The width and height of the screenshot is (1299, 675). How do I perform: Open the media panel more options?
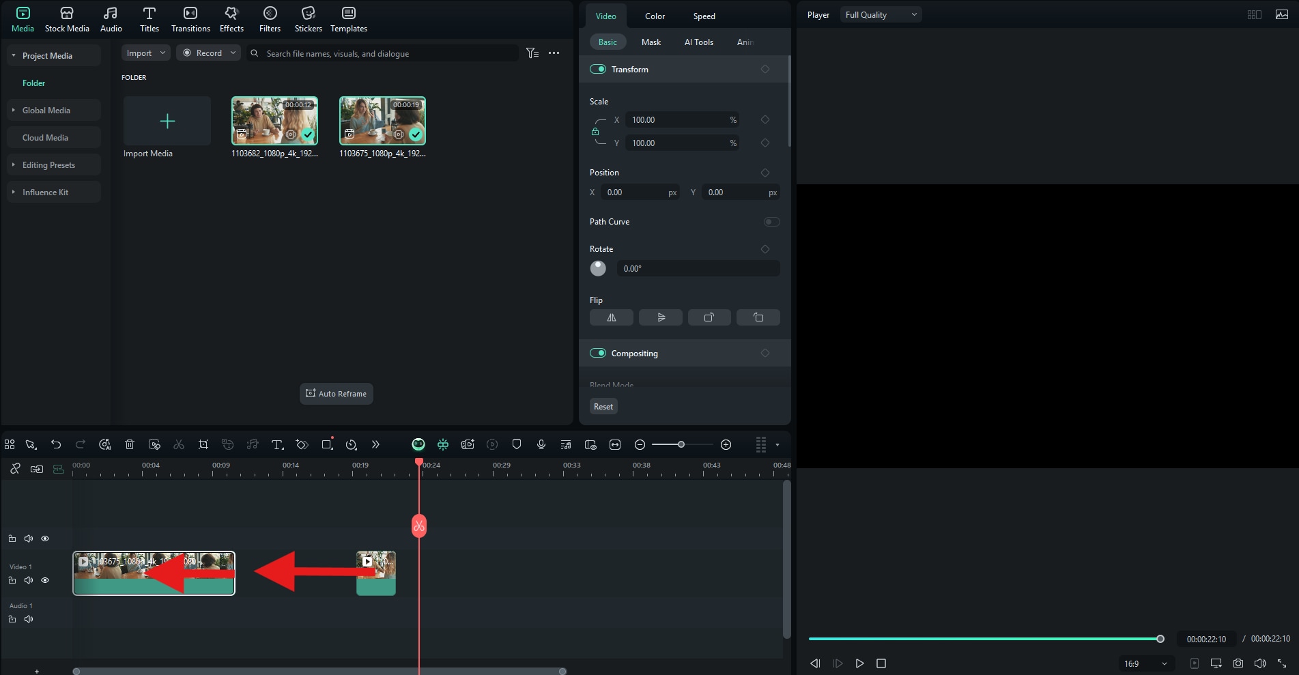click(554, 53)
